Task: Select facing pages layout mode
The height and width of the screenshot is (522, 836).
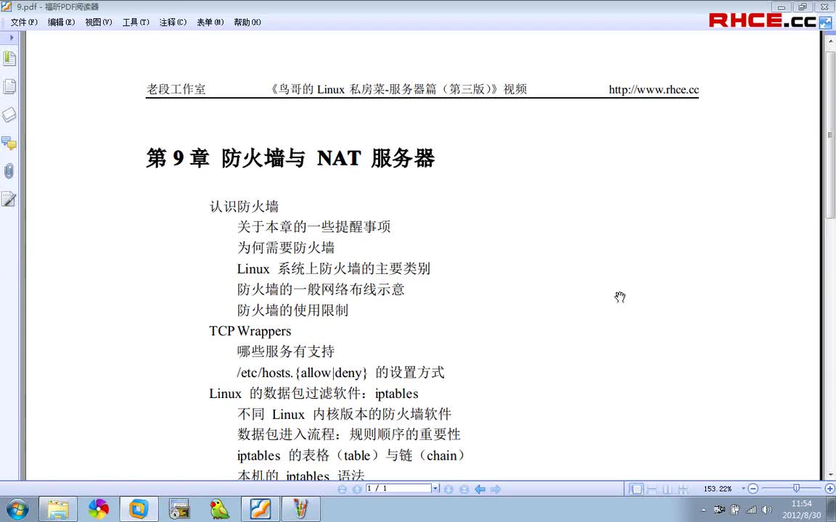Action: click(x=668, y=489)
